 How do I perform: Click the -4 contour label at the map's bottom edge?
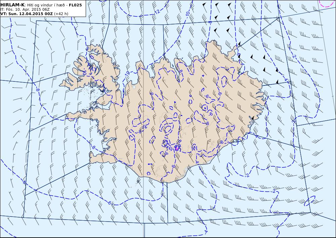pyautogui.click(x=206, y=232)
